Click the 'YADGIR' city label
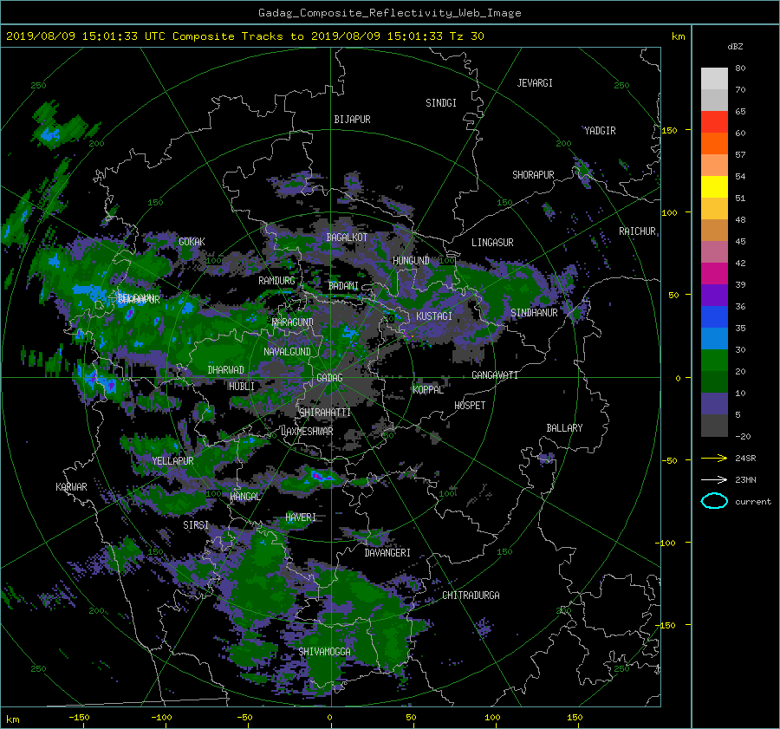780x729 pixels. coord(600,131)
